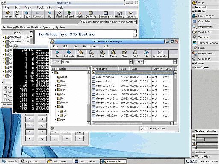Click Print icon in Helpviewer toolbar

pyautogui.click(x=18, y=15)
